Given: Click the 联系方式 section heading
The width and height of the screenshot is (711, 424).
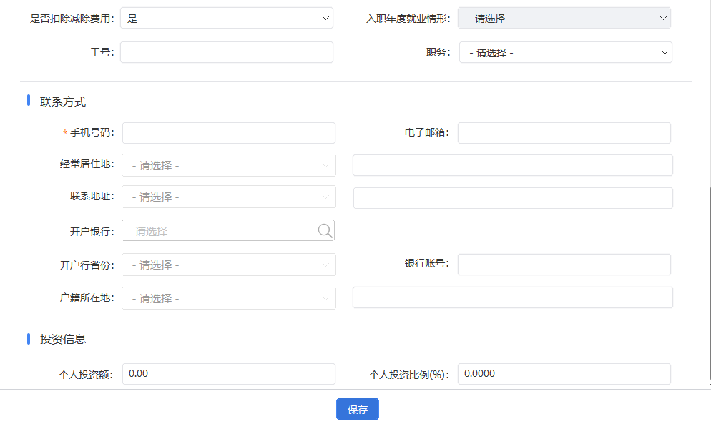Looking at the screenshot, I should tap(63, 102).
